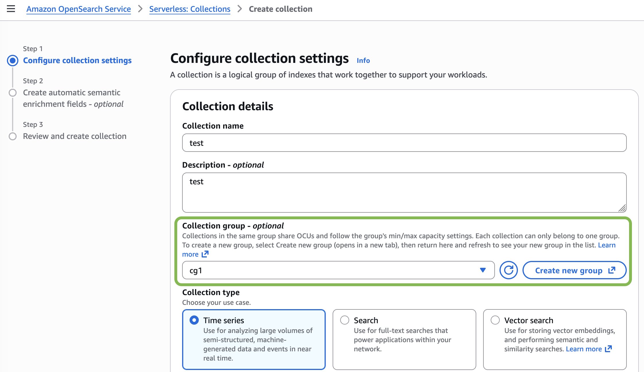Select Time series collection type
Image resolution: width=644 pixels, height=372 pixels.
[194, 320]
